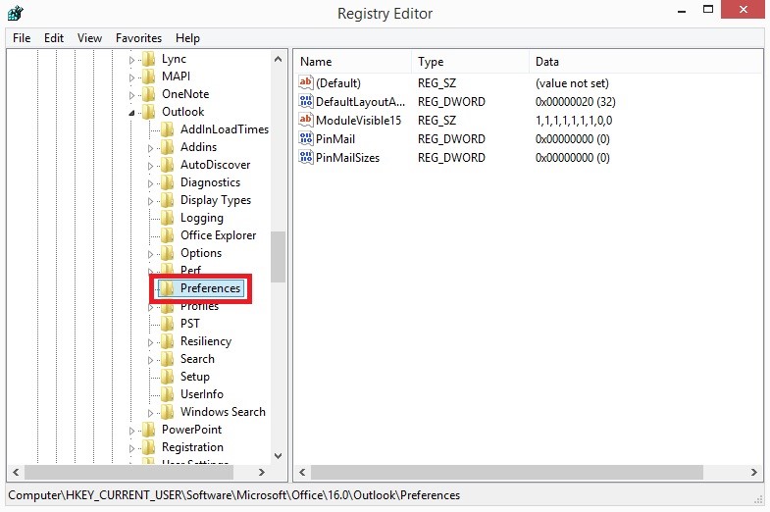Sort values by Type column header
This screenshot has height=512, width=770.
point(470,62)
